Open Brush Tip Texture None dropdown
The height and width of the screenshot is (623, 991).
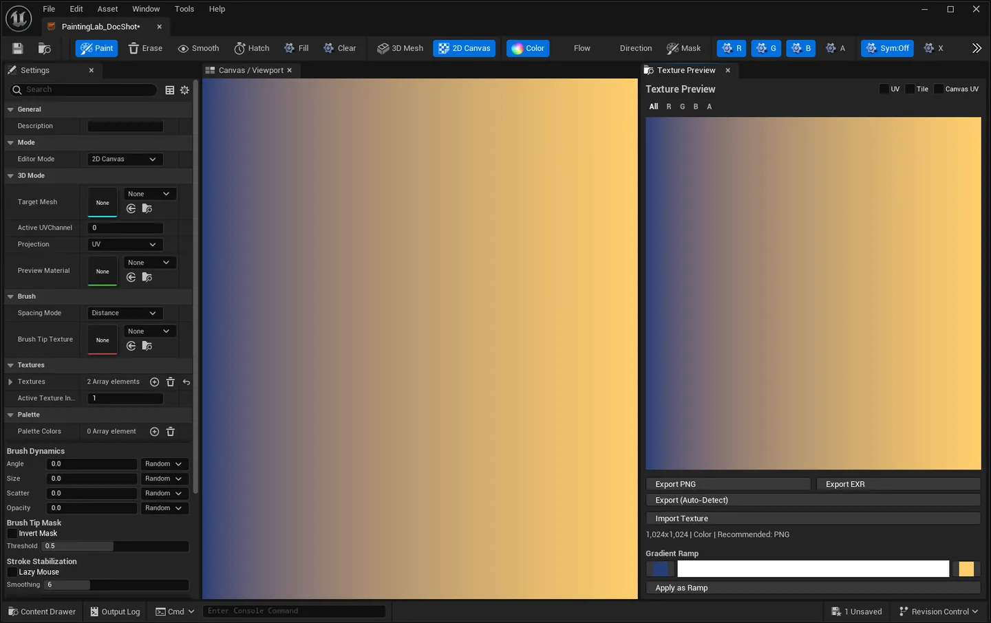coord(149,331)
